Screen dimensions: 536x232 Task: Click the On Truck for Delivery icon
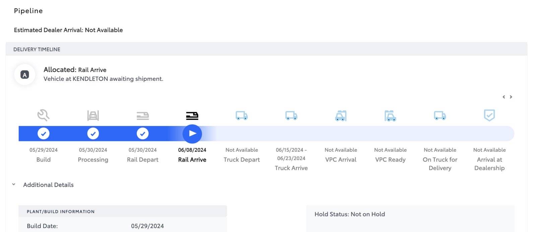440,116
